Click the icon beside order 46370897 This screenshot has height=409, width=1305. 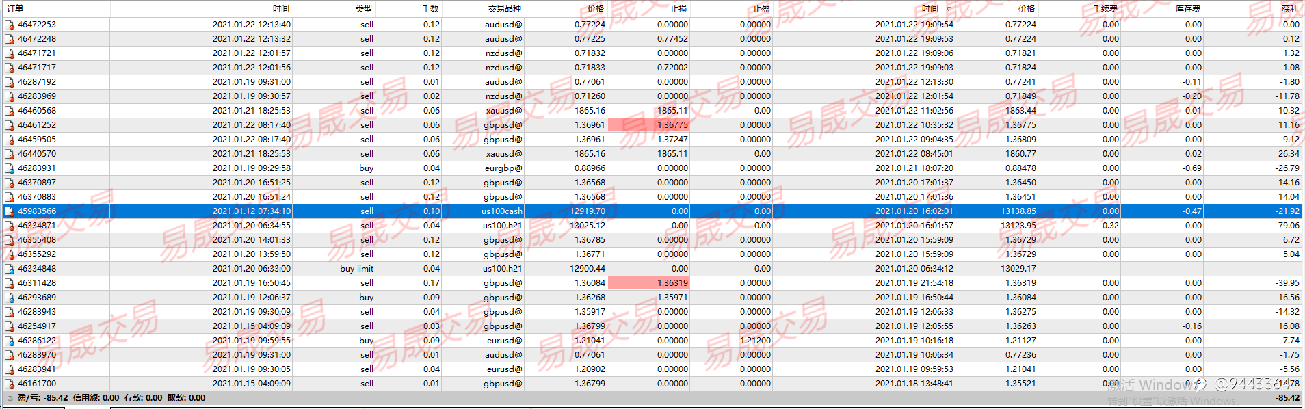tap(10, 183)
